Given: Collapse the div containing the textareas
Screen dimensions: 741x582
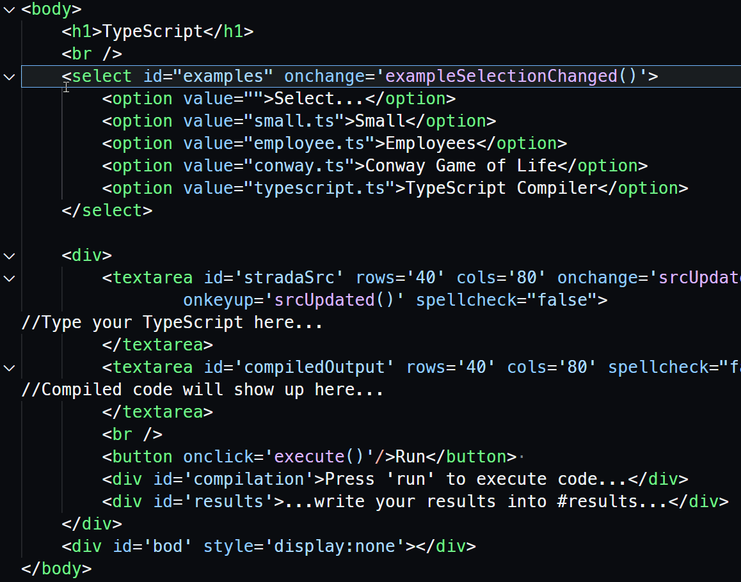Looking at the screenshot, I should click(8, 255).
